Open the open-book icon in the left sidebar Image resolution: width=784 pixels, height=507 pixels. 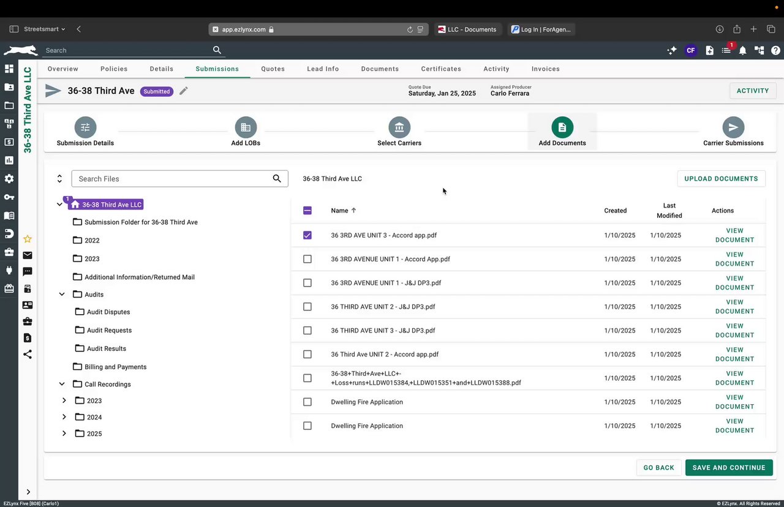(x=9, y=216)
